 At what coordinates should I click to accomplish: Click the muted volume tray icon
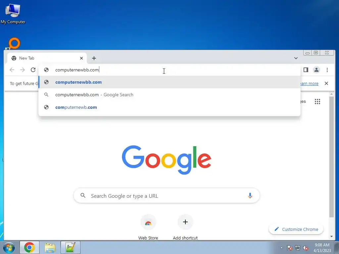[306, 248]
